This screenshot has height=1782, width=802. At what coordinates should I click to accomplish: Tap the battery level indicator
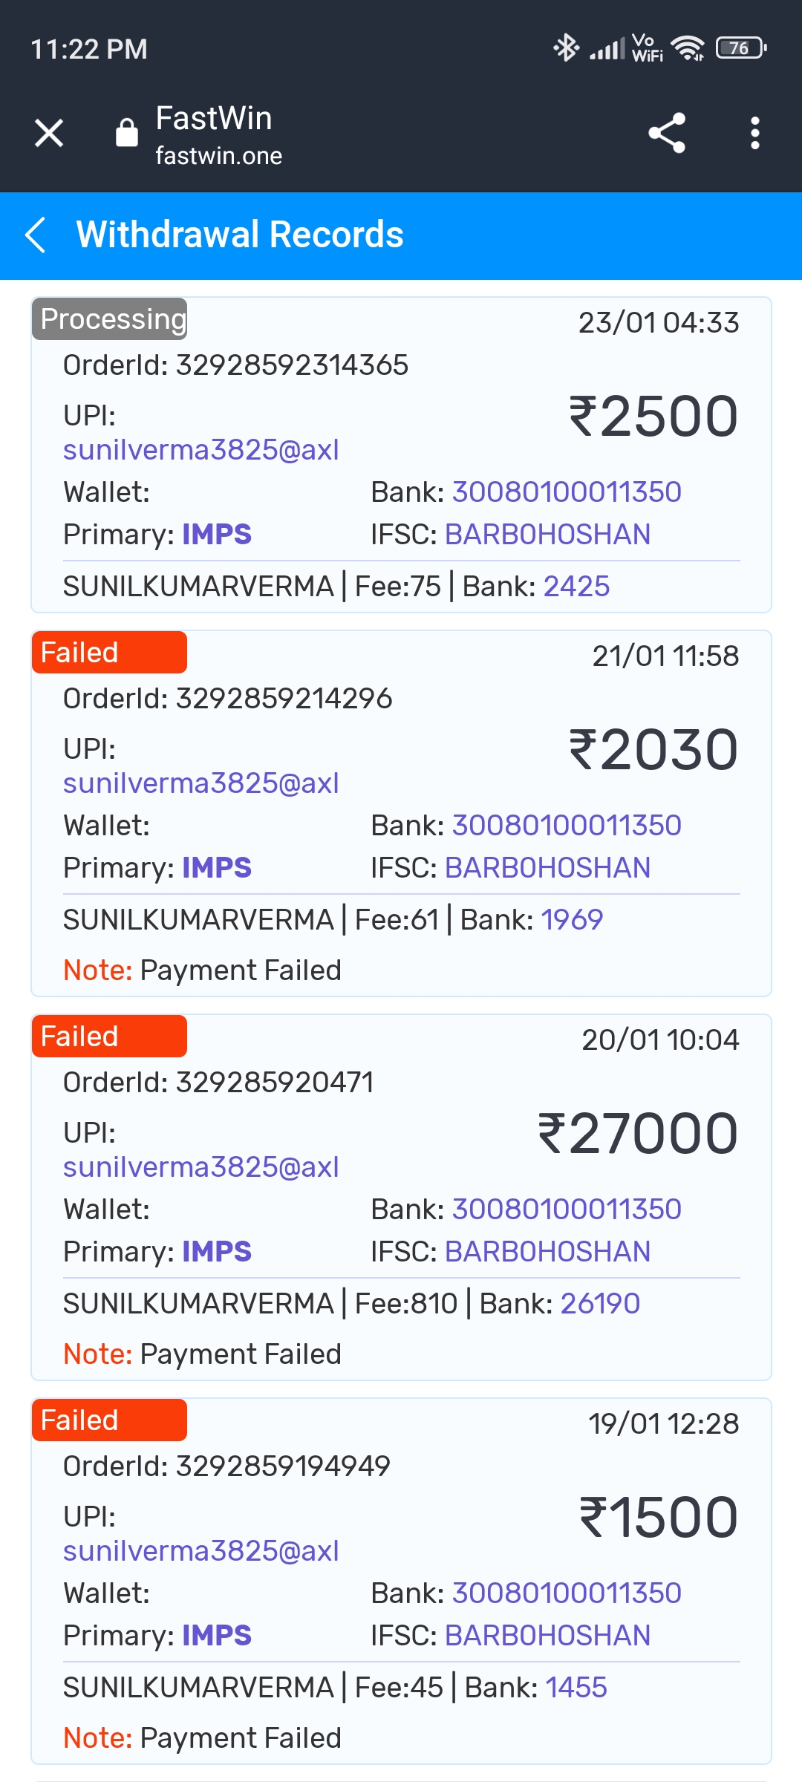coord(740,48)
